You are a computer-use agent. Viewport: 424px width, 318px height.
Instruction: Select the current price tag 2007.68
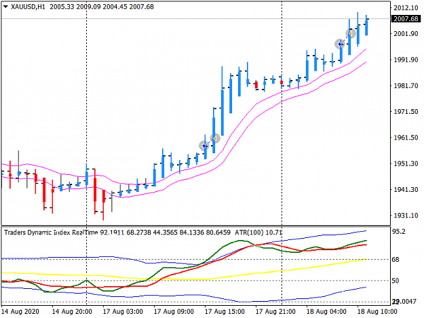[x=406, y=18]
